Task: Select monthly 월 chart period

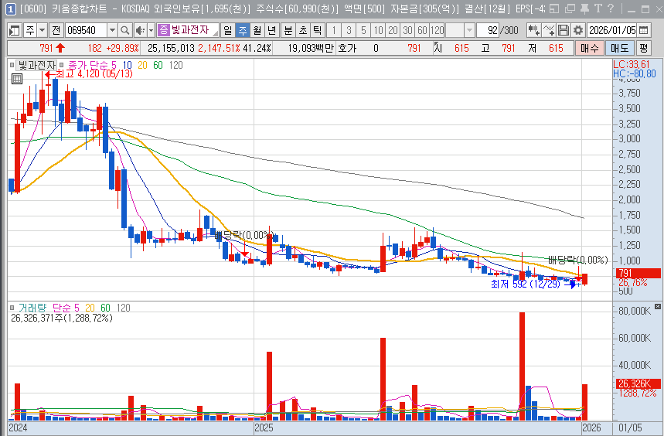Action: 257,30
